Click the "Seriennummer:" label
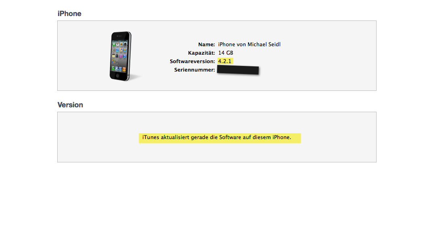This screenshot has width=435, height=246. (194, 70)
